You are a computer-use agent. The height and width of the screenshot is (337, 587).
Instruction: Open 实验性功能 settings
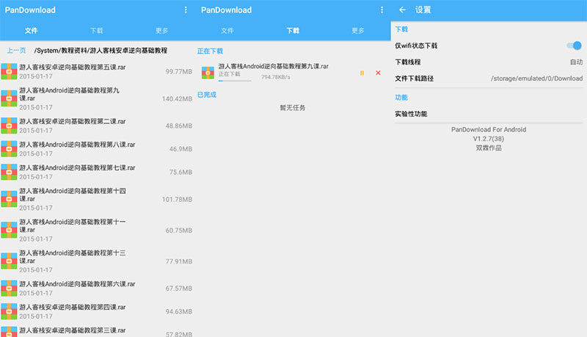489,114
